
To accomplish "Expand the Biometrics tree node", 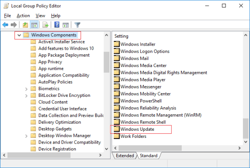I will (x=26, y=89).
